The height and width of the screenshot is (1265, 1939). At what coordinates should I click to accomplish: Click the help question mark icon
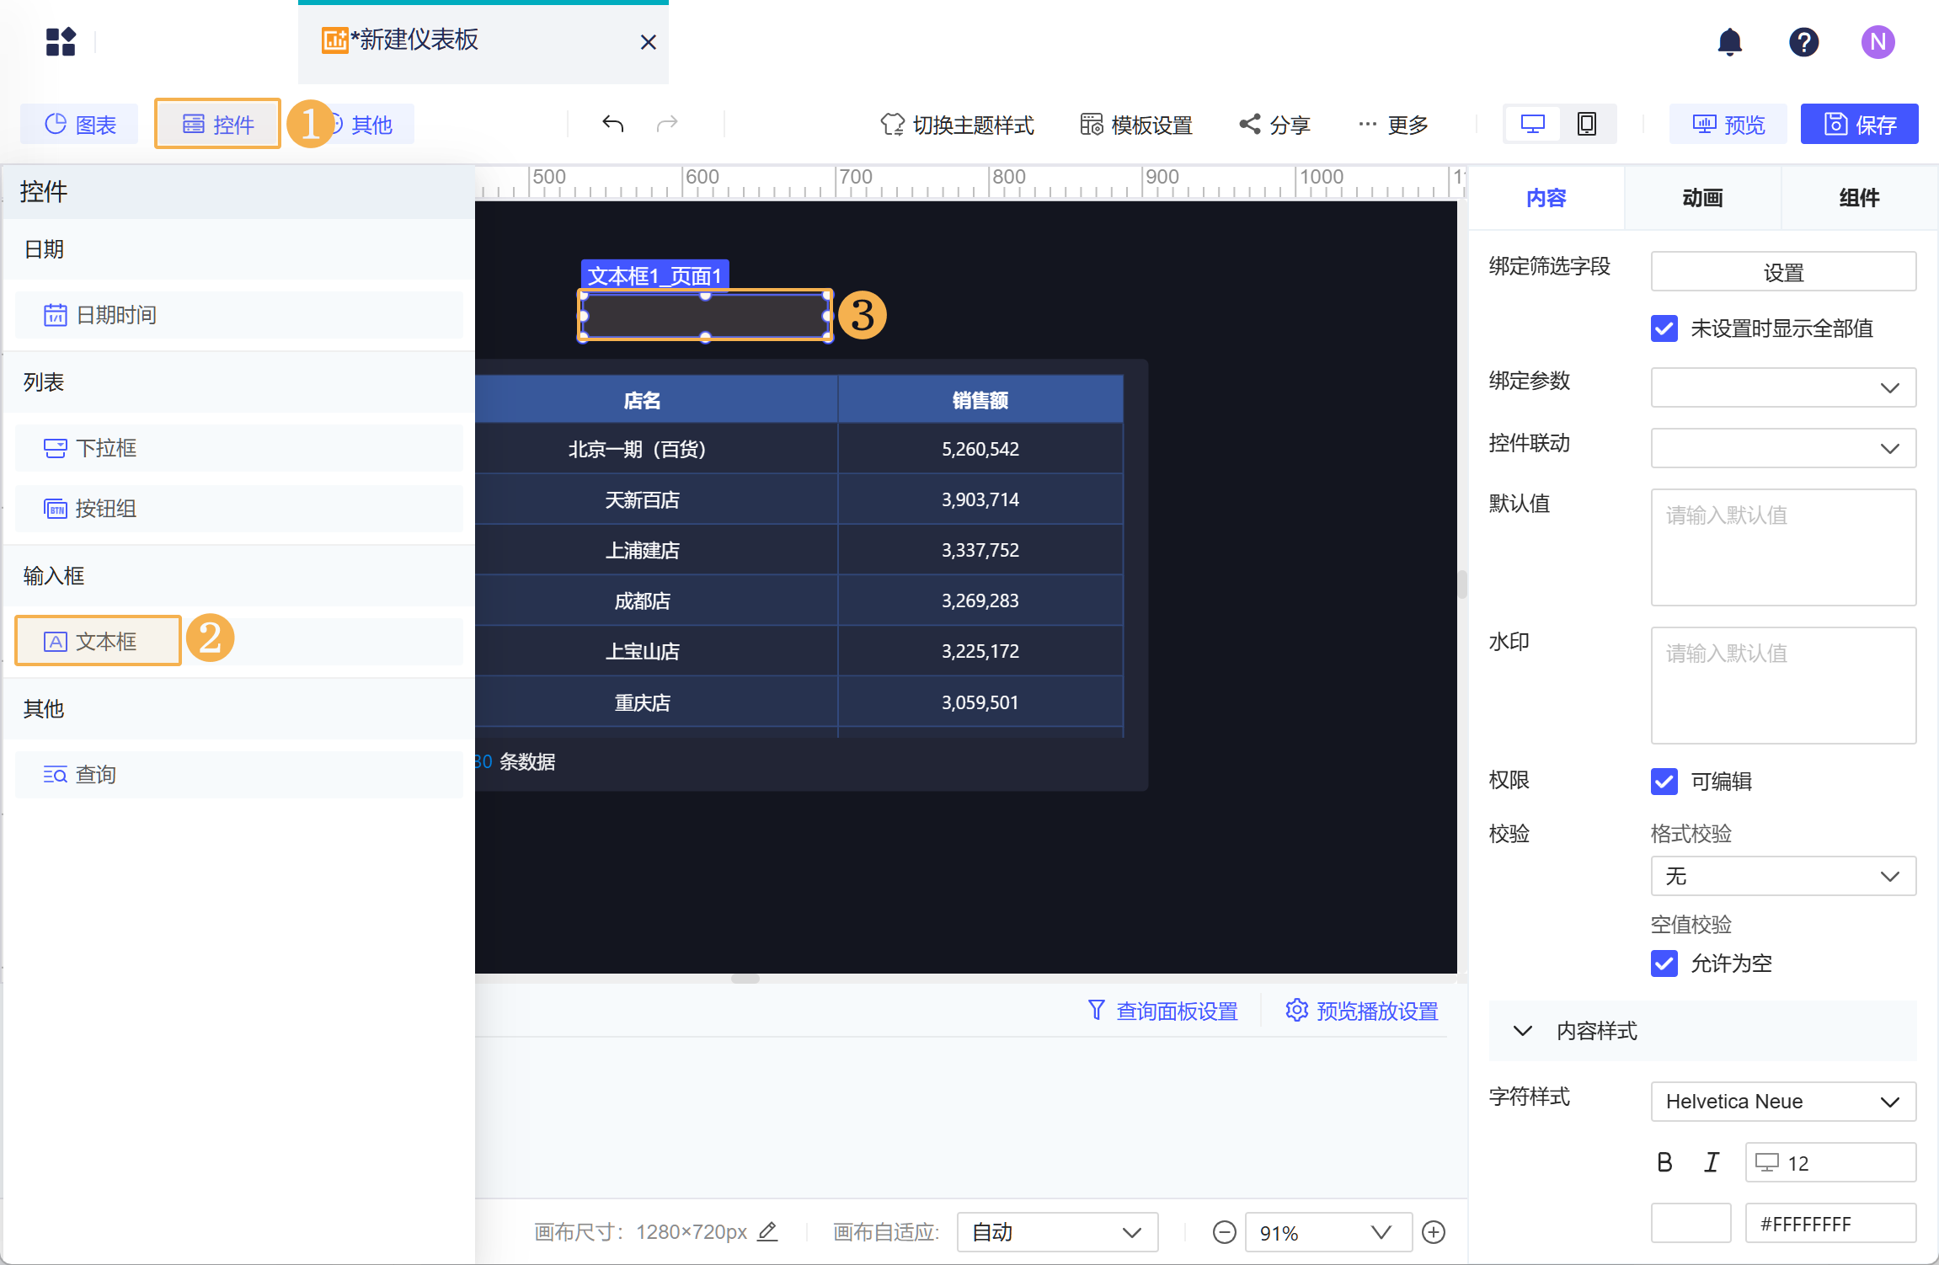(1803, 41)
